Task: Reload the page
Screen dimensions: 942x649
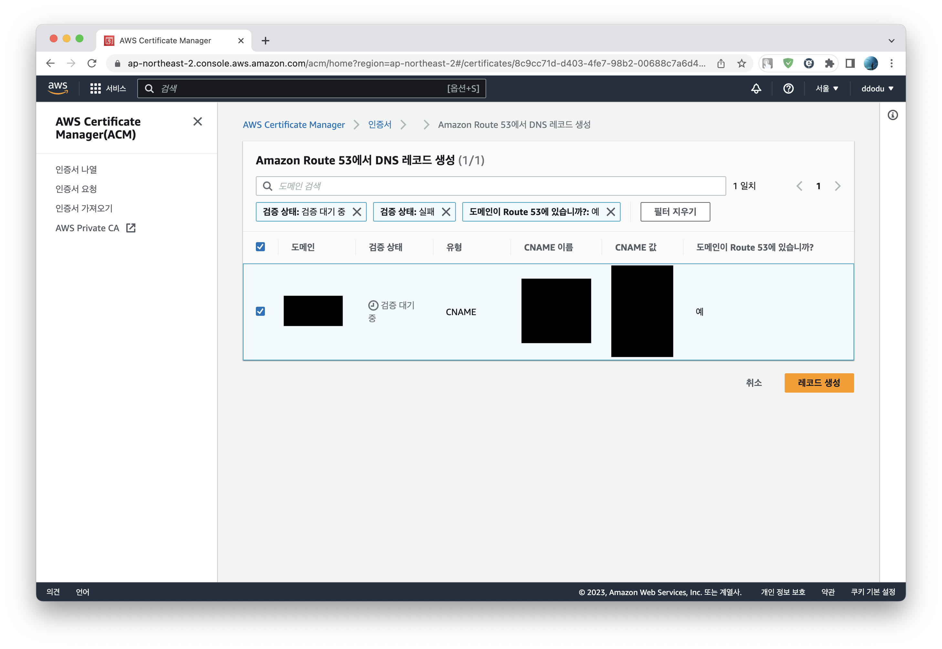Action: click(x=92, y=63)
